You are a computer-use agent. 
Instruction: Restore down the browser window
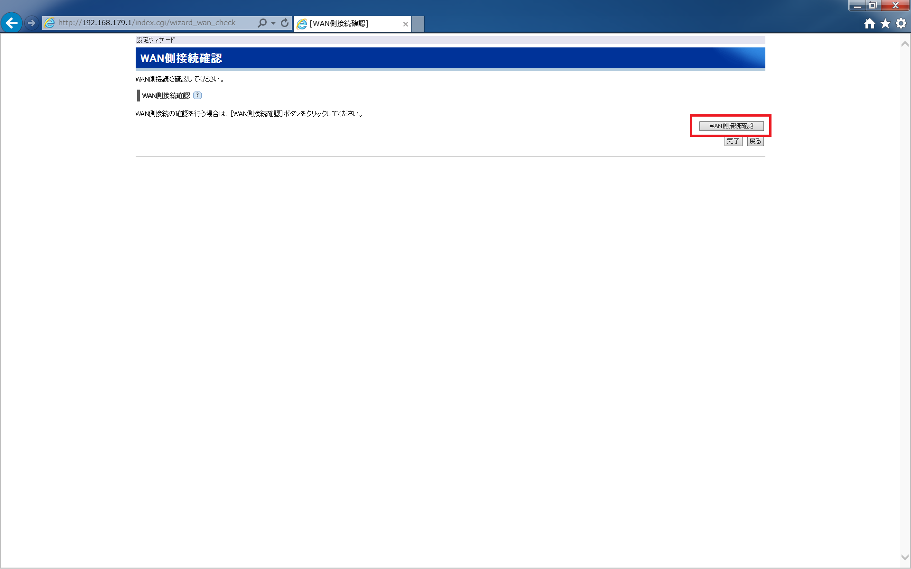click(873, 5)
